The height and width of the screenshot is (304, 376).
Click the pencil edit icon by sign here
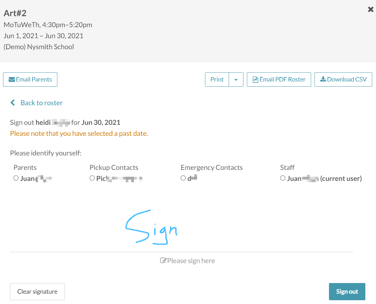click(163, 261)
